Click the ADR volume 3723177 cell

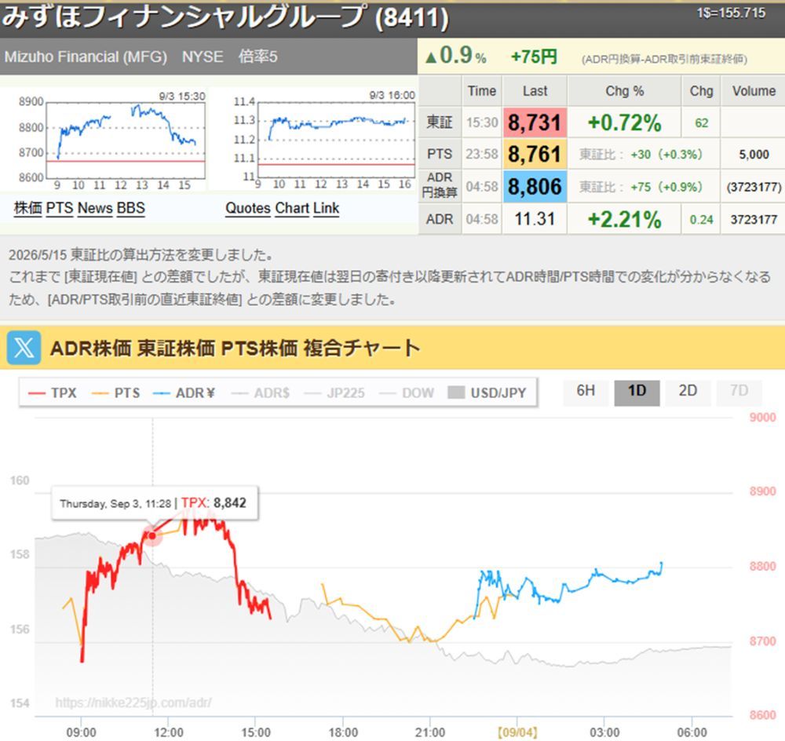[754, 219]
